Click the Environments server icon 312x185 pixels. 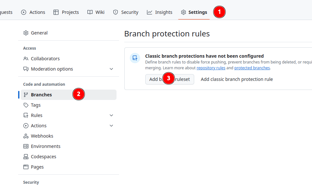tap(26, 146)
